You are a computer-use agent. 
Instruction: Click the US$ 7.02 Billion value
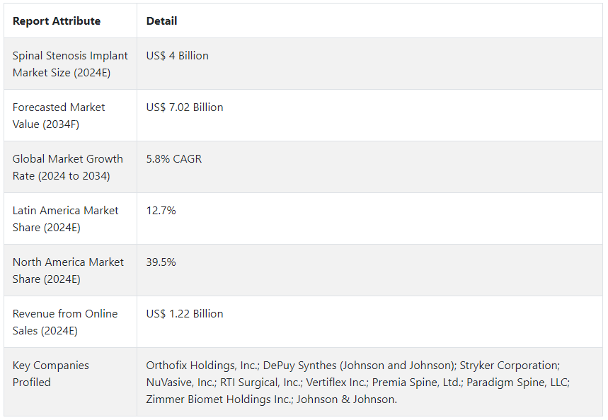[x=185, y=107]
